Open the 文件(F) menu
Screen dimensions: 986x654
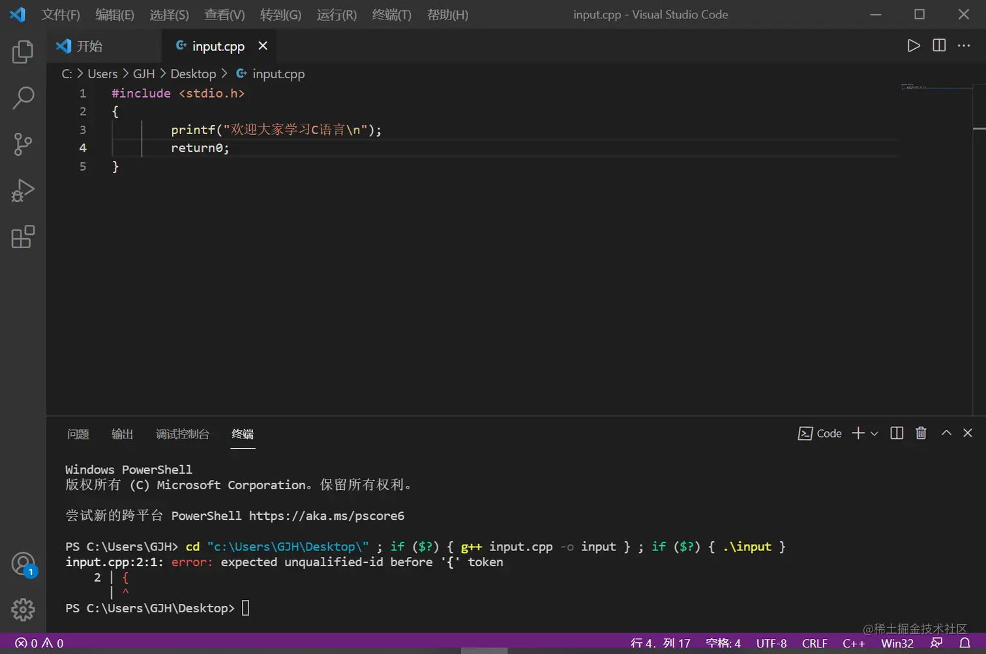click(x=61, y=14)
